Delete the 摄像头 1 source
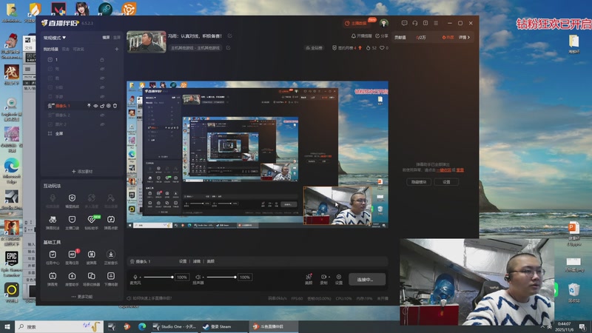The image size is (592, 333). pos(115,106)
